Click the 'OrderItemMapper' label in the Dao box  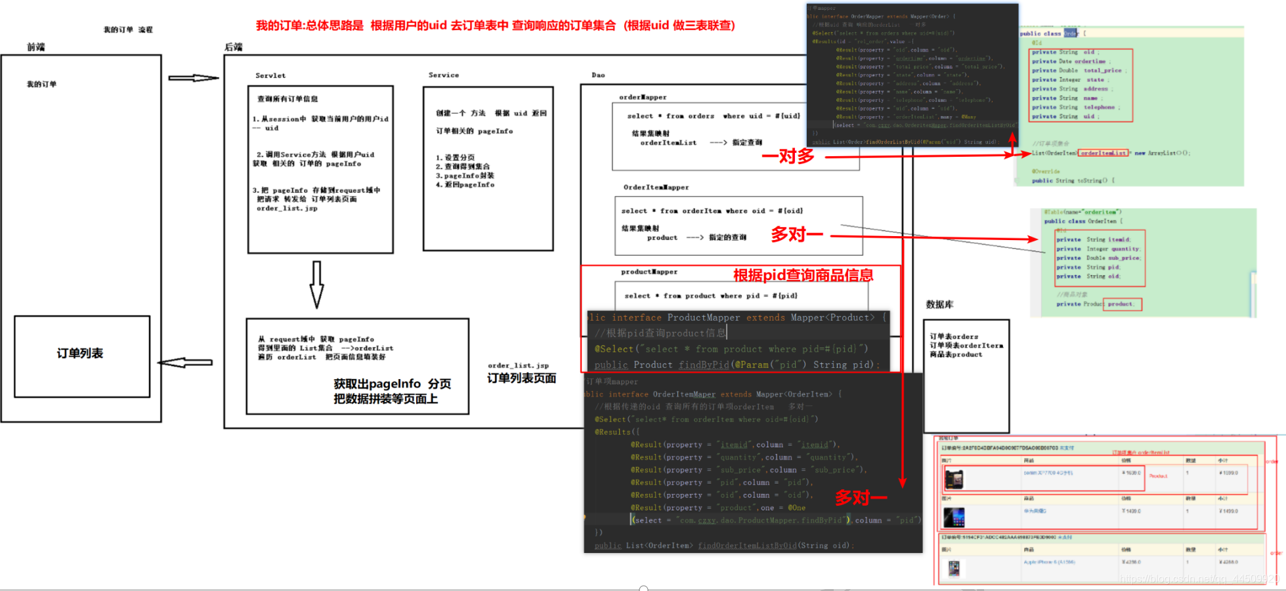[x=656, y=188]
